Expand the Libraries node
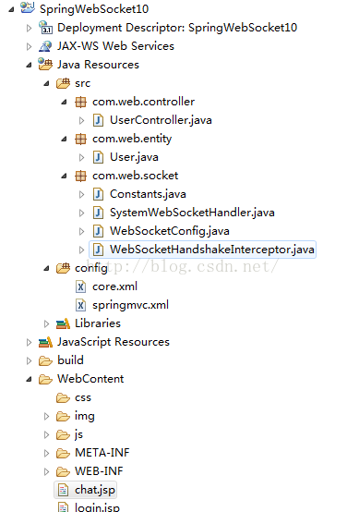This screenshot has height=512, width=347. tap(47, 323)
